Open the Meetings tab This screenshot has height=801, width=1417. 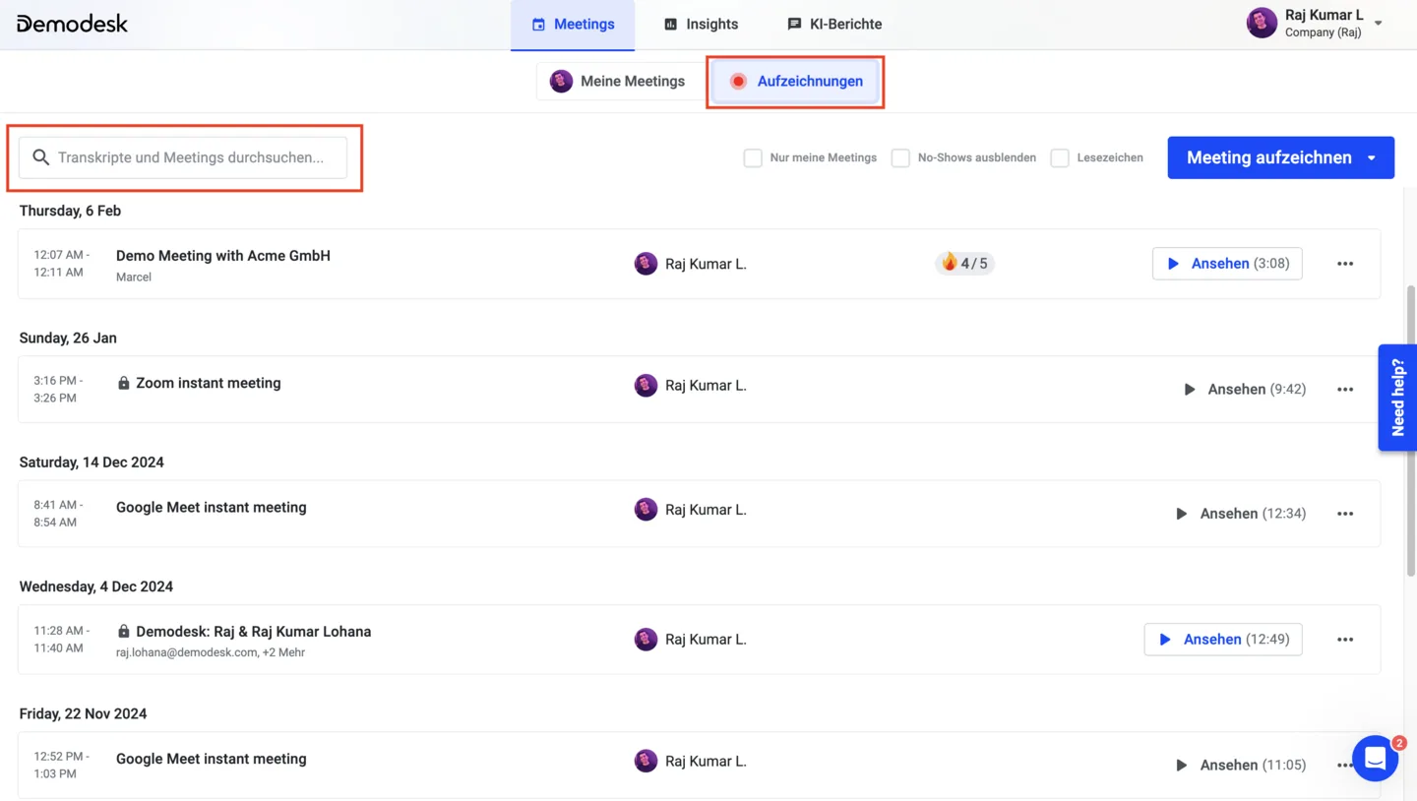[573, 25]
